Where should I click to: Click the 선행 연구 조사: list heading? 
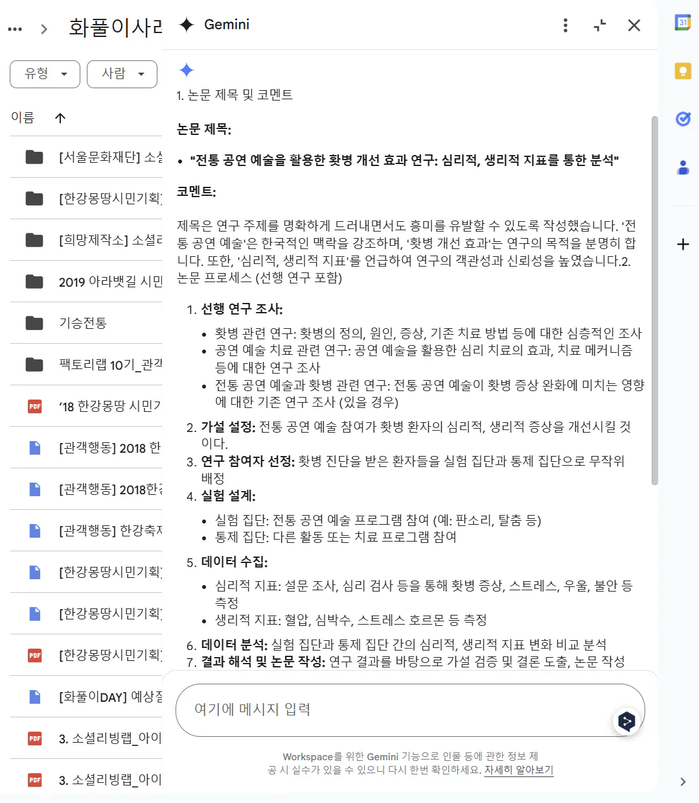[x=242, y=309]
